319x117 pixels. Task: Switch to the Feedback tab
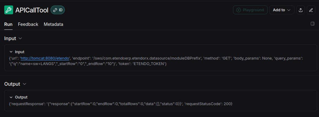point(28,24)
